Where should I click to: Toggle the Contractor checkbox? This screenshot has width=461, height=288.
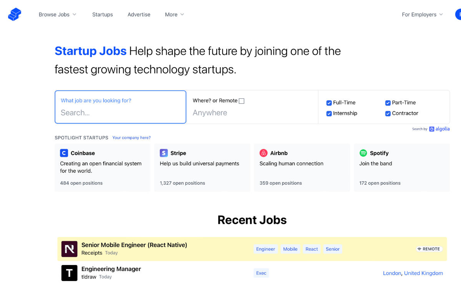tap(388, 114)
